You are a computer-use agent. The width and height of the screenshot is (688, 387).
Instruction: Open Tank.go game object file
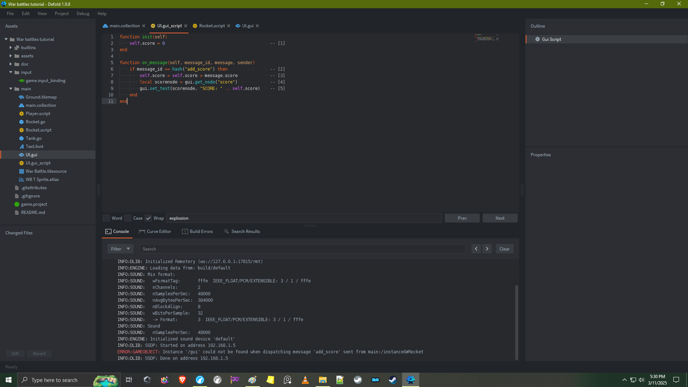coord(33,138)
